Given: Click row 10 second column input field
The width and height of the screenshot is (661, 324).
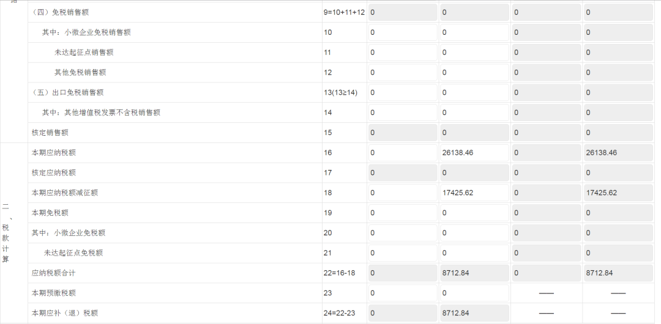Looking at the screenshot, I should click(x=474, y=32).
